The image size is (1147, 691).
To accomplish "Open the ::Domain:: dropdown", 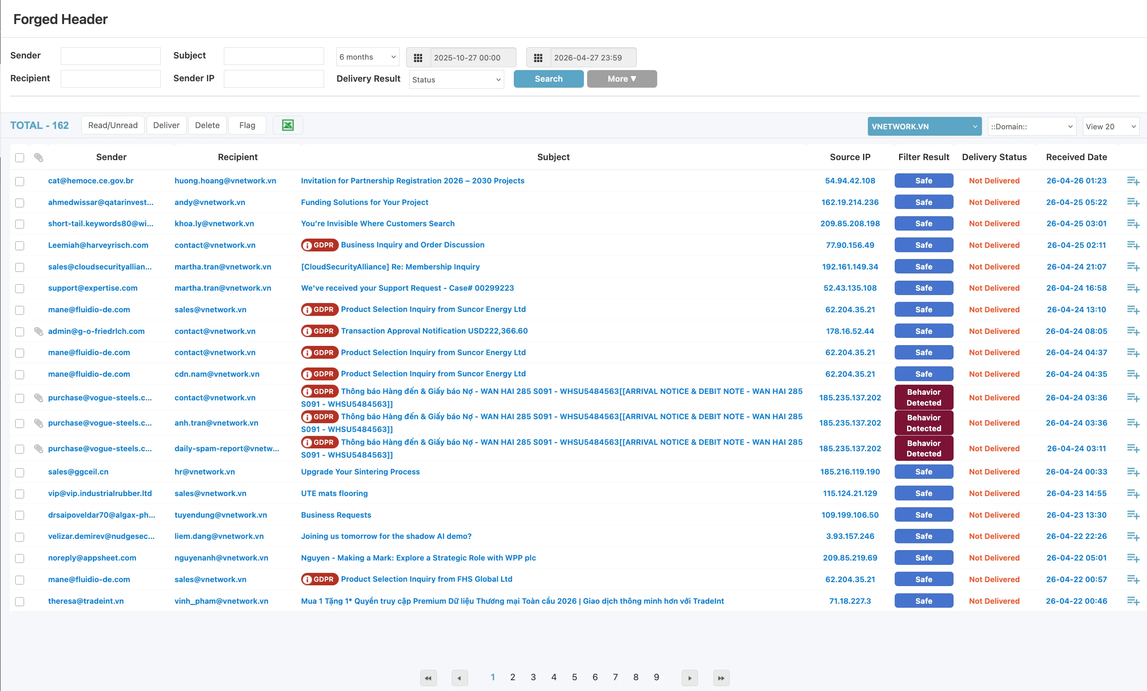I will coord(1032,127).
